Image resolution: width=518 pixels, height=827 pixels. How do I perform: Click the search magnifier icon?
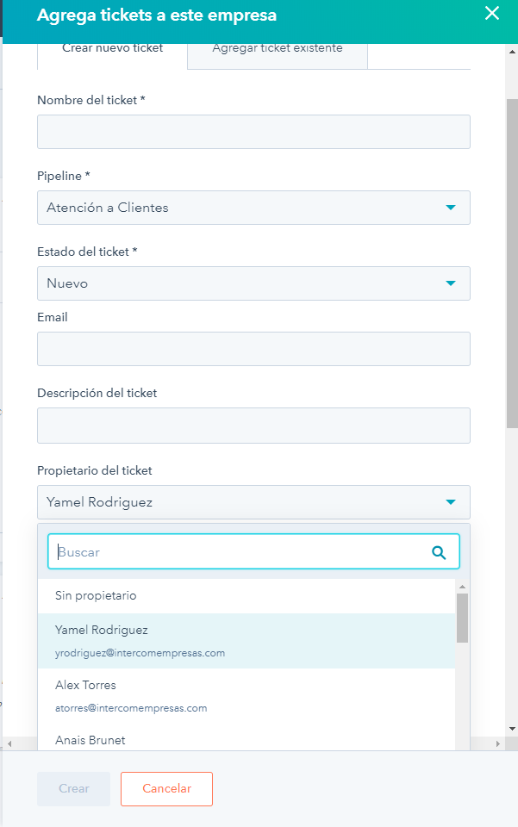point(440,553)
